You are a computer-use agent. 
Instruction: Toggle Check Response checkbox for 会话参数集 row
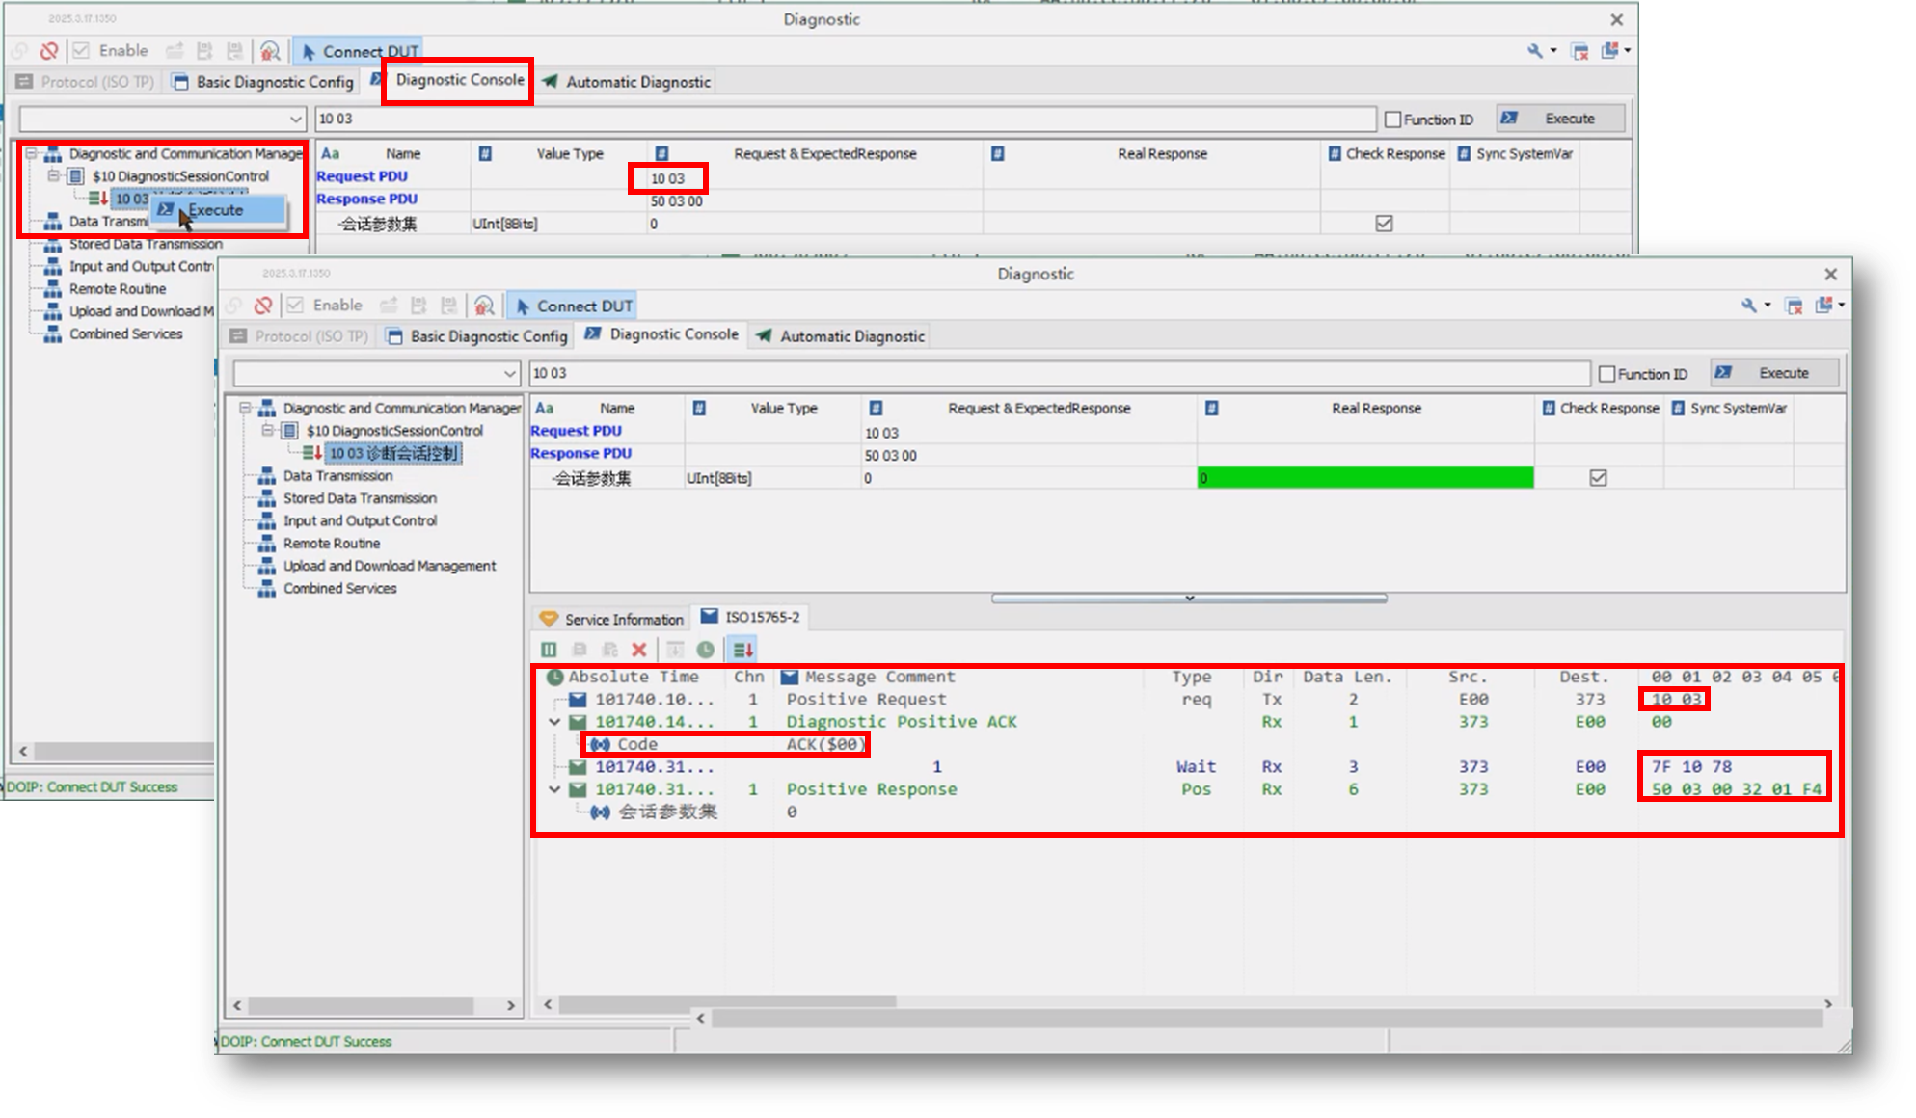coord(1598,478)
